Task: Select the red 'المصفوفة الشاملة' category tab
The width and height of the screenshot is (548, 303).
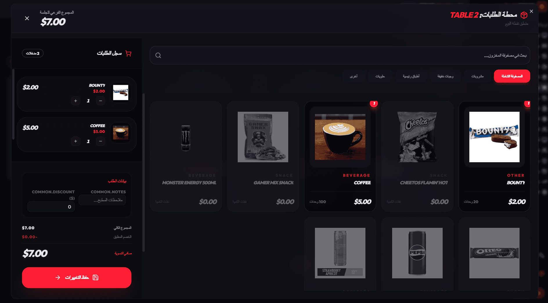Action: click(512, 76)
